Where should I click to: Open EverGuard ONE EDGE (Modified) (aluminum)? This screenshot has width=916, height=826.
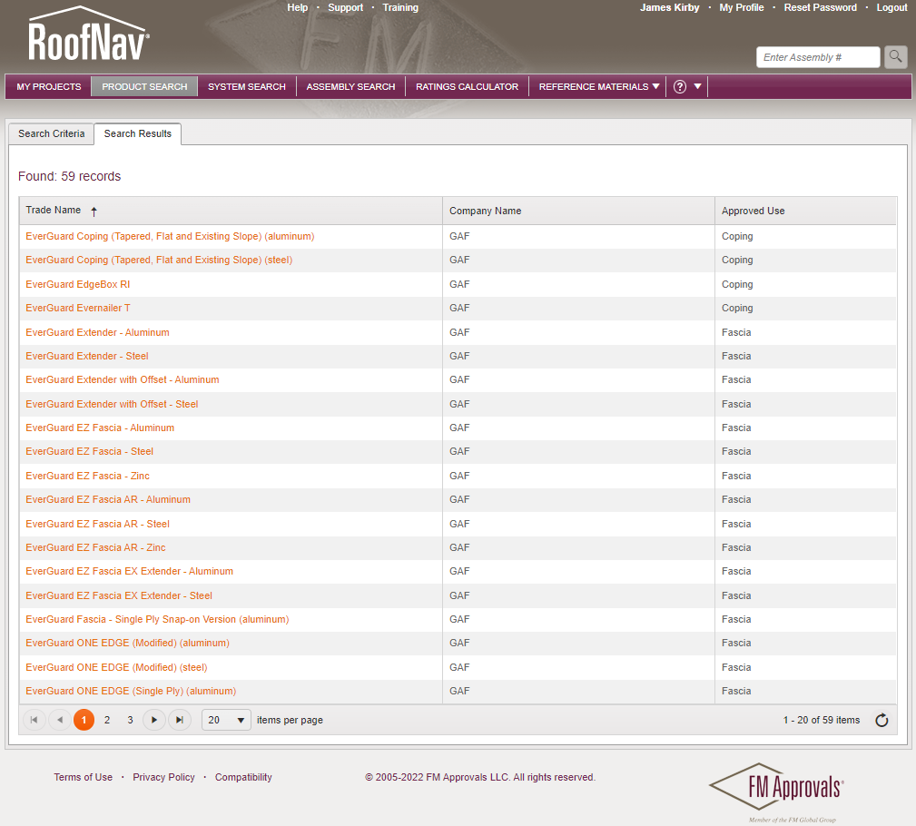pyautogui.click(x=127, y=643)
